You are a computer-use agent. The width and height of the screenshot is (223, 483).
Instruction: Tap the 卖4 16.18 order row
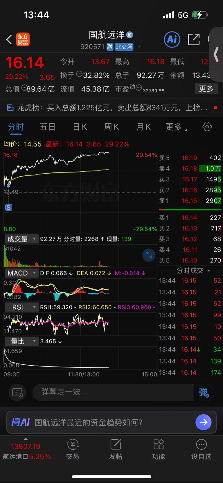(x=190, y=169)
